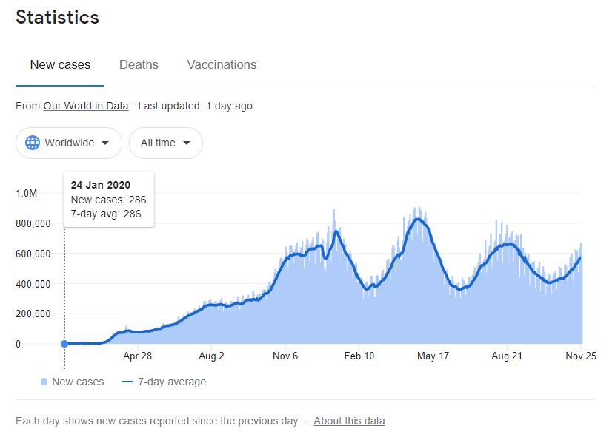Click the New cases legend dot
The image size is (615, 437).
tap(44, 382)
